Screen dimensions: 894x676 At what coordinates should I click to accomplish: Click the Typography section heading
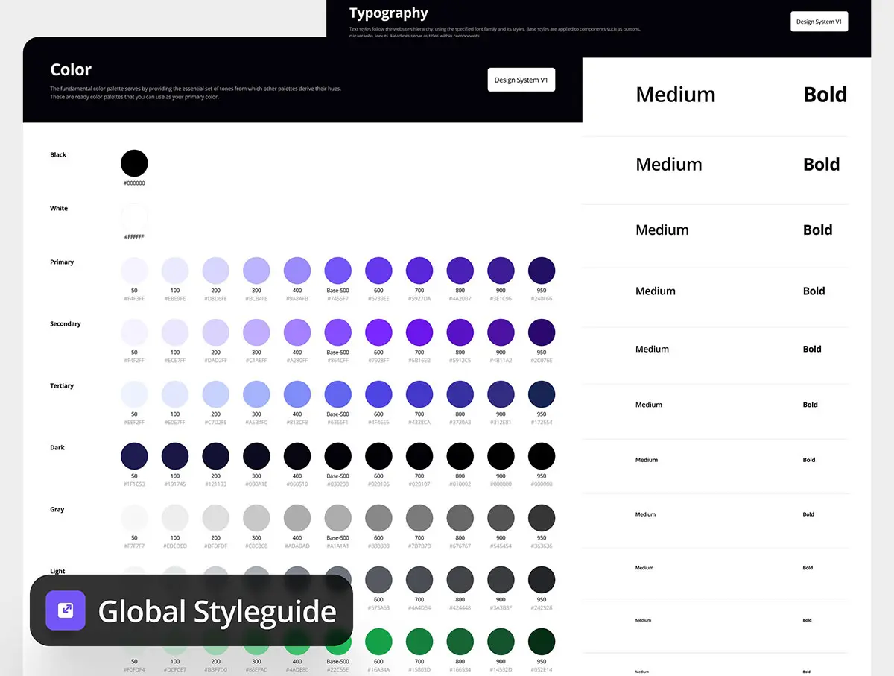pyautogui.click(x=388, y=13)
